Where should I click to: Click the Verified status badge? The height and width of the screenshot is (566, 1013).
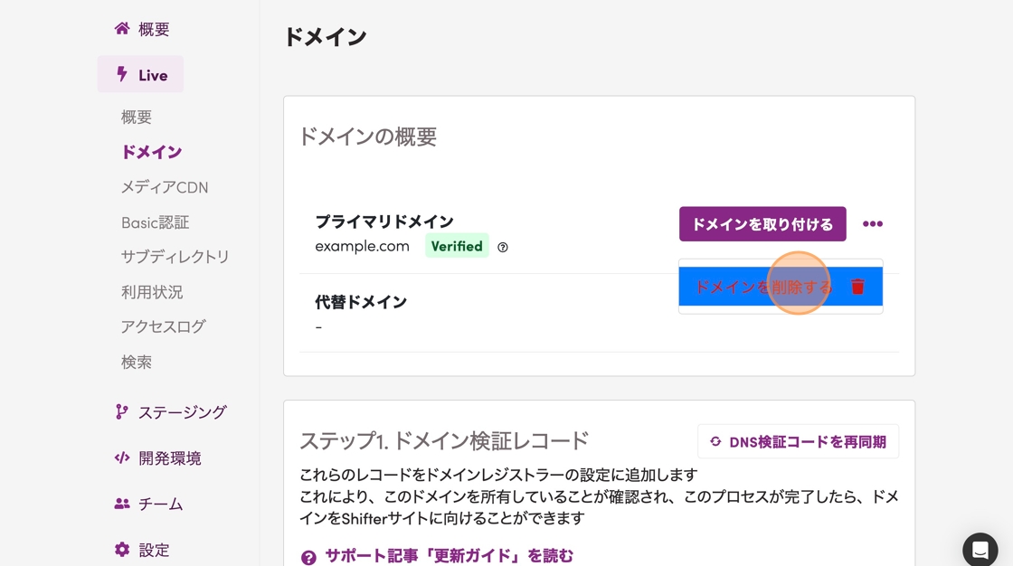[x=457, y=246]
